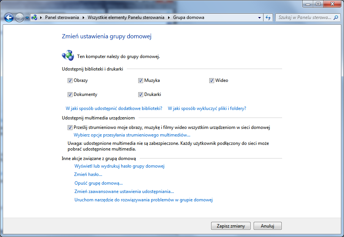Click Wyświetl lub wydrukuj hasło grupy domowej
The width and height of the screenshot is (344, 237).
pyautogui.click(x=119, y=166)
